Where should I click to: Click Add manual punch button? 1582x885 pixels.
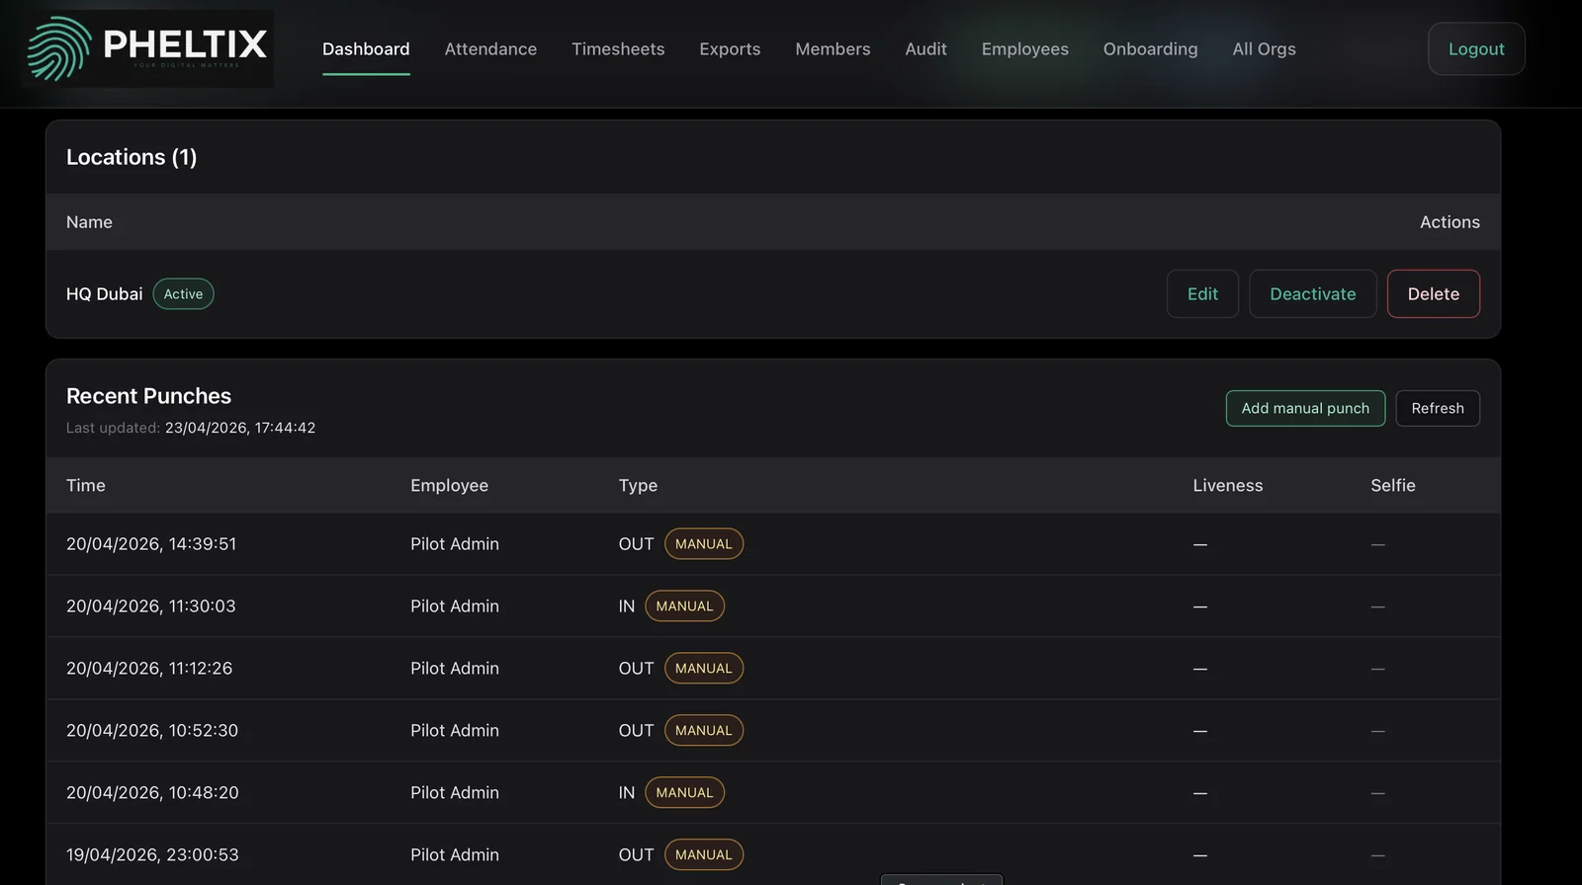tap(1305, 409)
